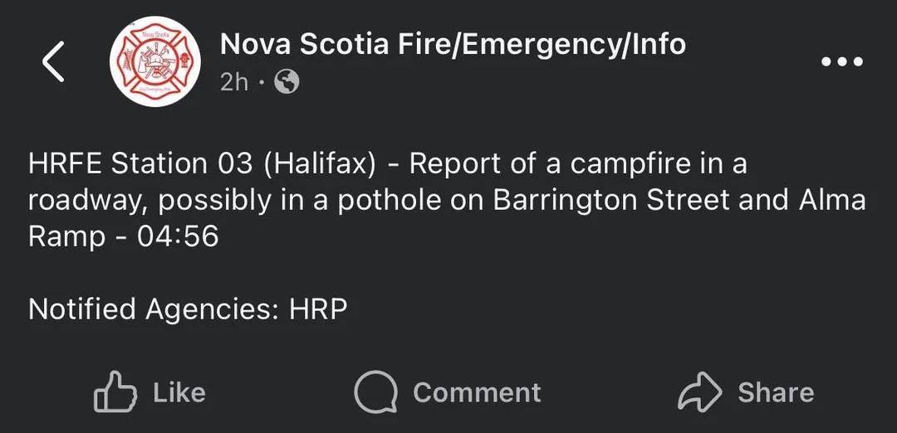Click the "Notified Agencies: HRP" line
The height and width of the screenshot is (433, 897).
click(x=188, y=309)
